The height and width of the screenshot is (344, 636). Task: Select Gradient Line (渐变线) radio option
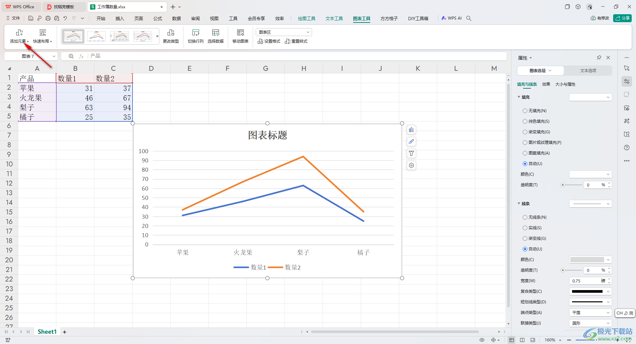525,238
